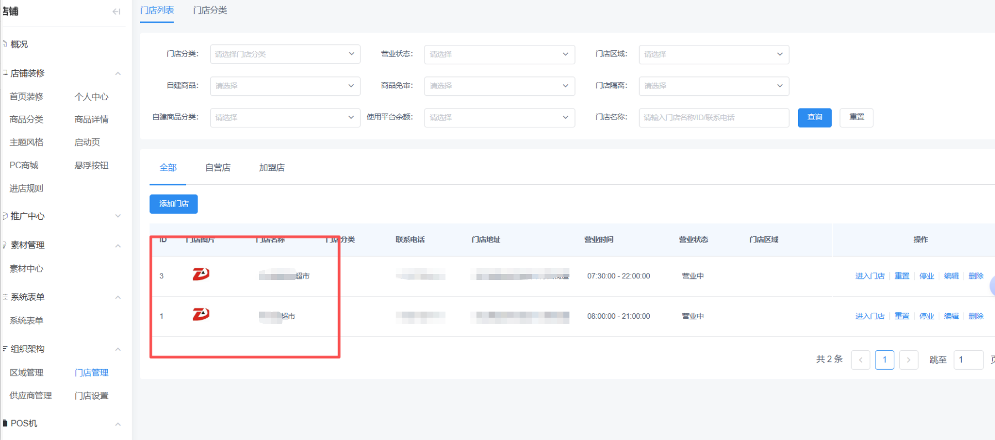995x440 pixels.
Task: Select the 自营店 tab
Action: (218, 168)
